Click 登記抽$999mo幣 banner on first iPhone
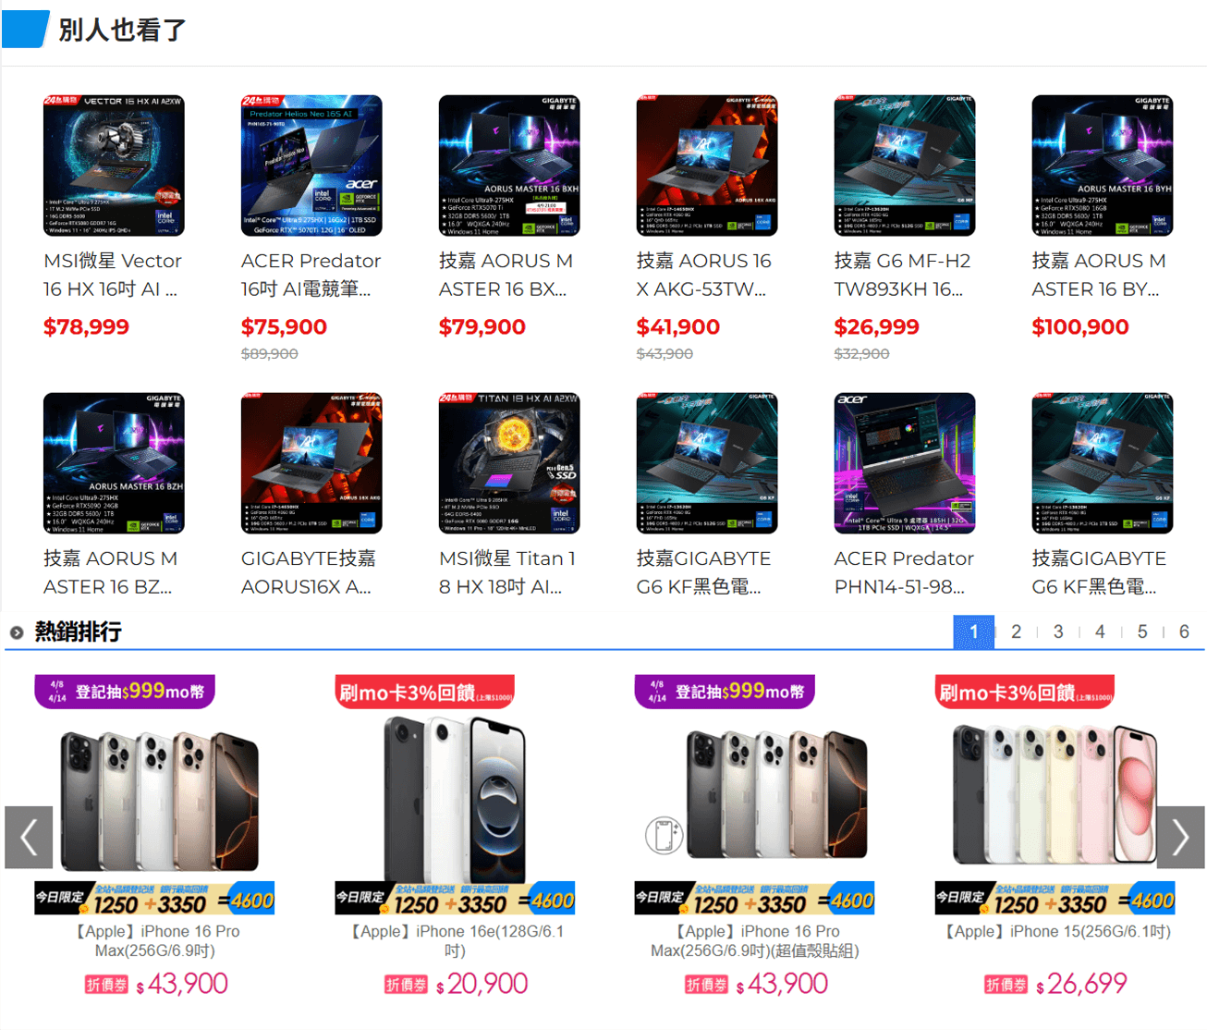Viewport: 1207px width, 1030px height. tap(125, 692)
